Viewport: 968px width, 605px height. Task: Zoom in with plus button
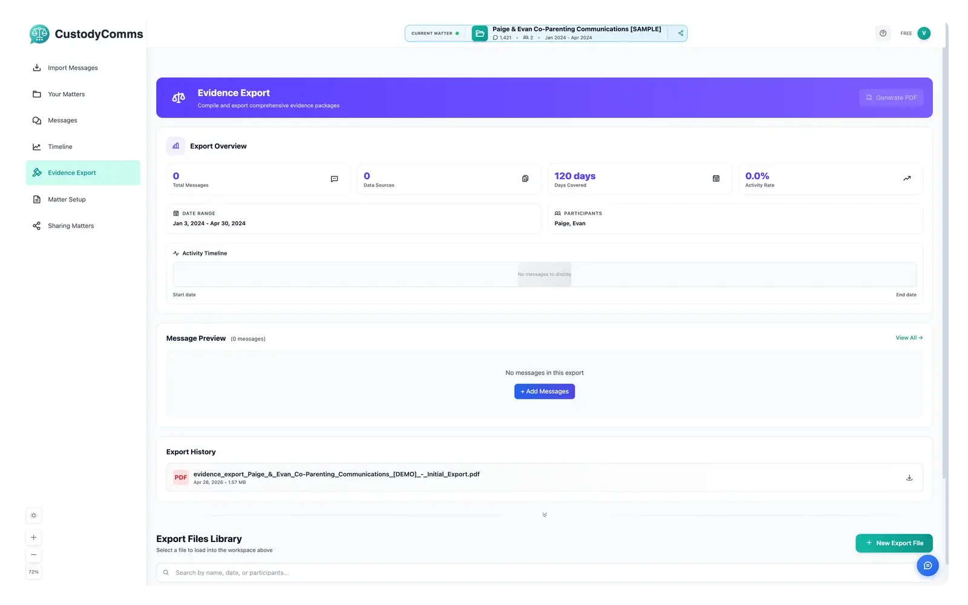click(x=34, y=538)
